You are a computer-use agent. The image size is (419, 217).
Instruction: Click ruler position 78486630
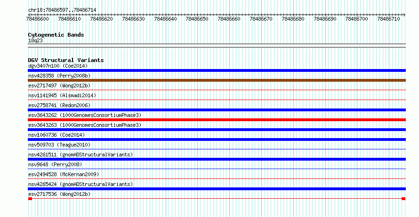133,19
